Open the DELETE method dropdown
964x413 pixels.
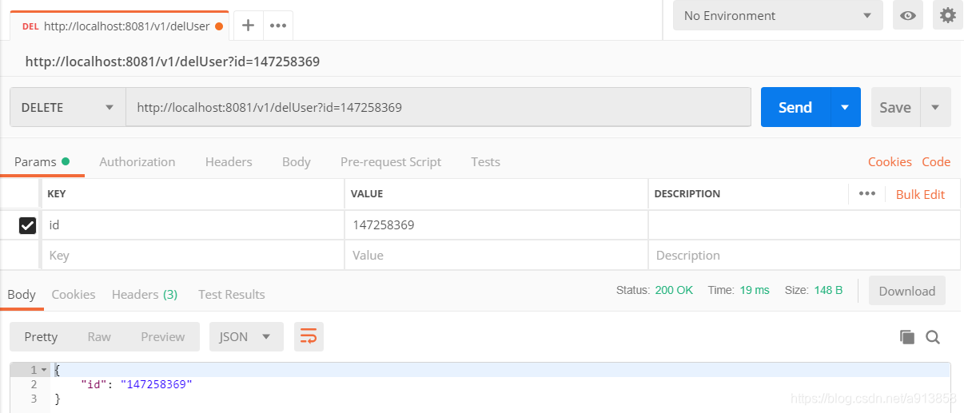click(x=68, y=107)
